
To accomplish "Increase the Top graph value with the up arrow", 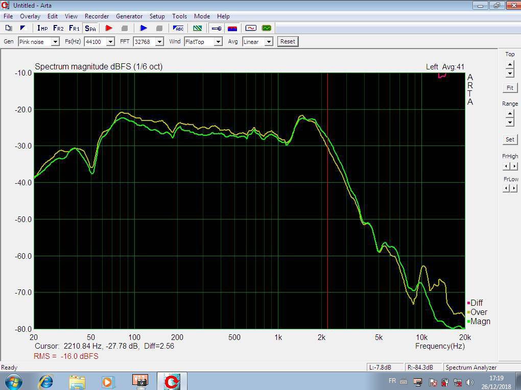I will (x=510, y=64).
